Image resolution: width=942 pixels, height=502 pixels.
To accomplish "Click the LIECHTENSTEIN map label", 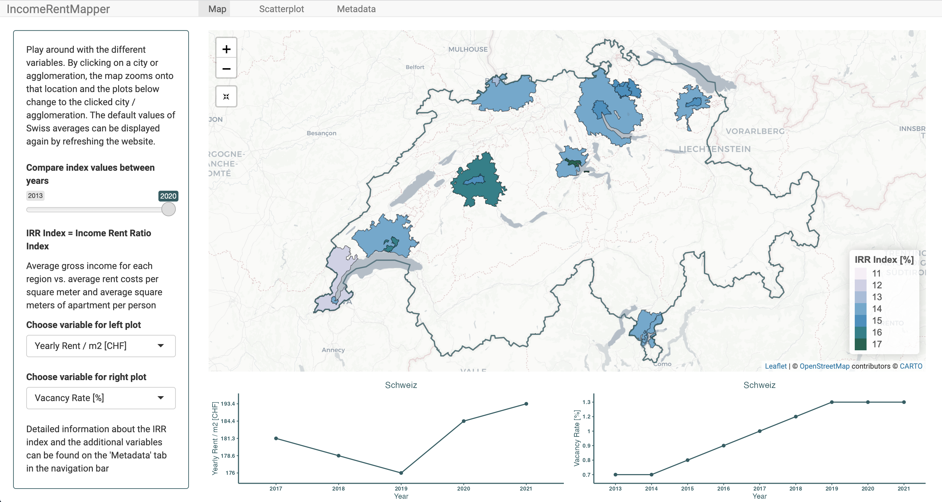I will [x=715, y=149].
